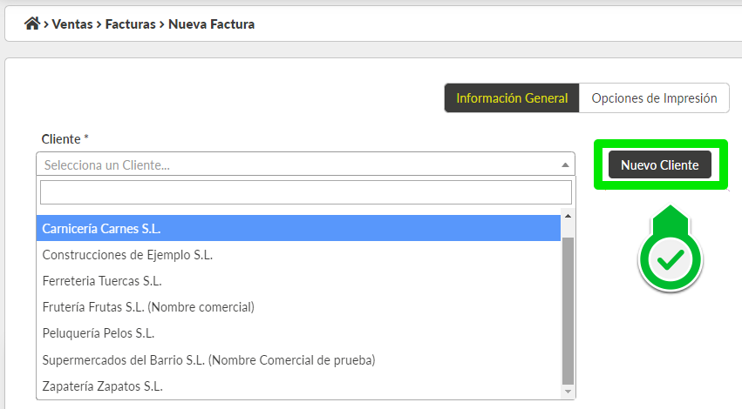Open the Opciones de Impresión tab

pos(654,98)
